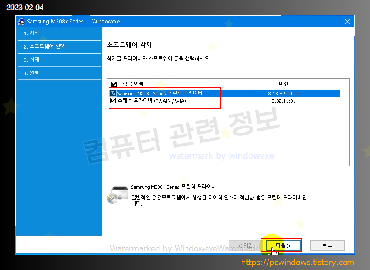
Task: Toggle the select-all checkbox beside 항목 이름
Action: click(114, 84)
